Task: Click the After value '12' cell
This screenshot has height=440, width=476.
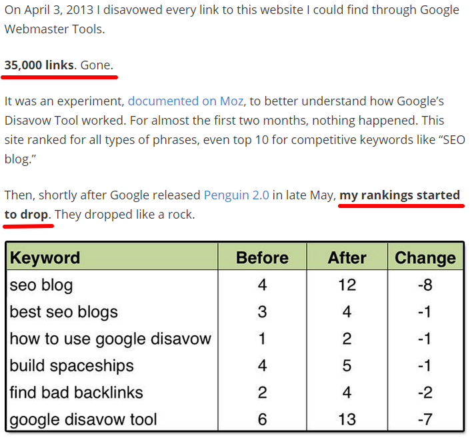Action: (347, 285)
